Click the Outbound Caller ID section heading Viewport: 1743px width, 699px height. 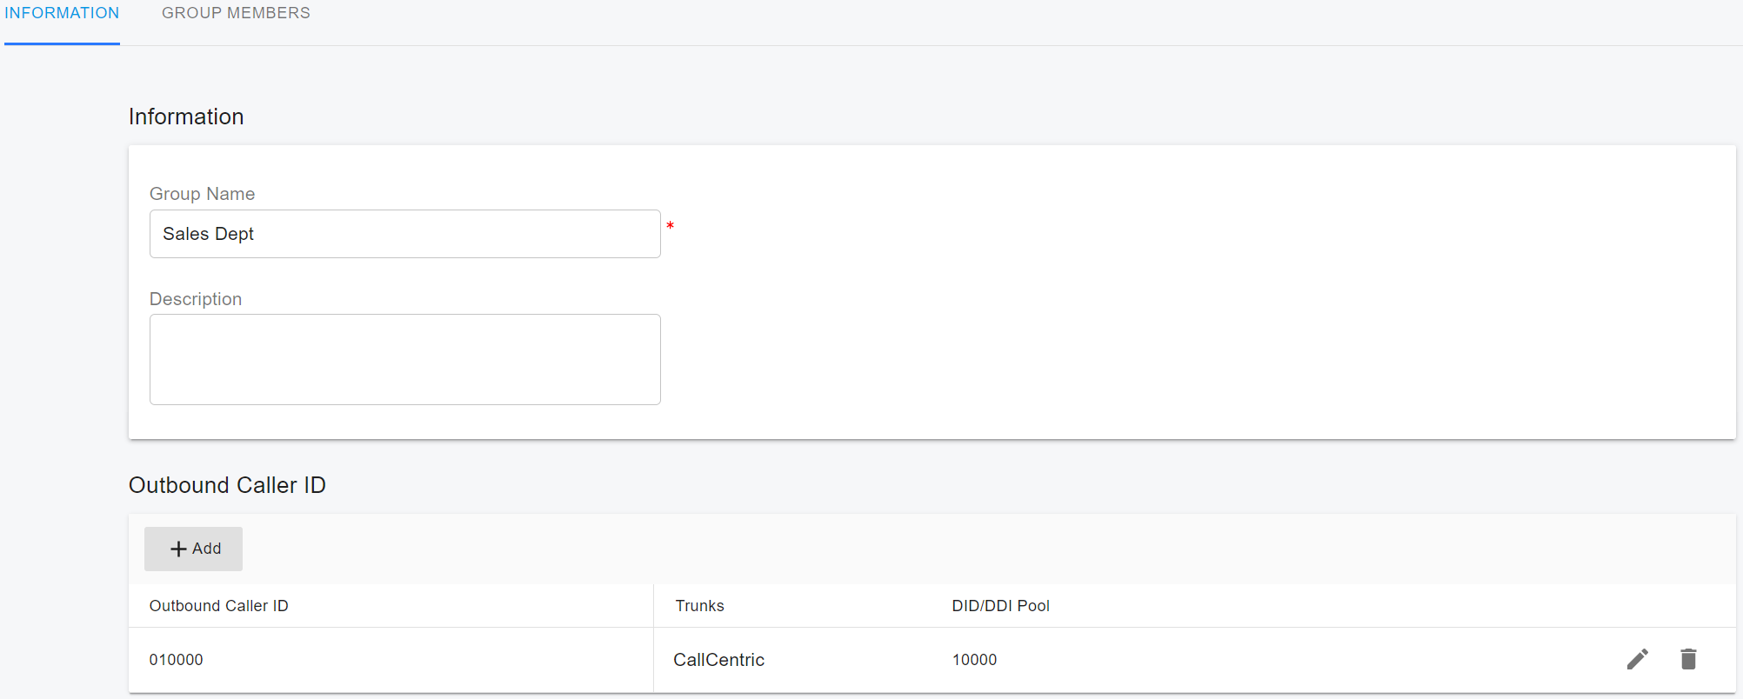[x=227, y=485]
